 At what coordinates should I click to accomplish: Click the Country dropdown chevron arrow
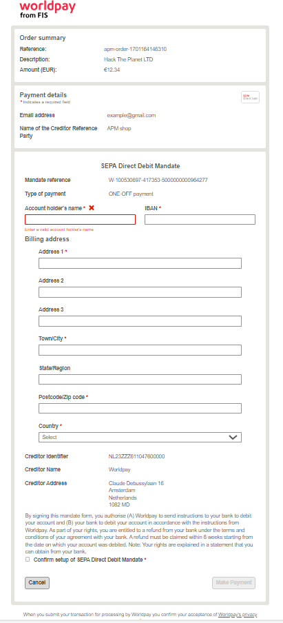[x=233, y=437]
